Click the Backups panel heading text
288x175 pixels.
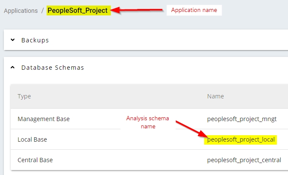coord(35,40)
